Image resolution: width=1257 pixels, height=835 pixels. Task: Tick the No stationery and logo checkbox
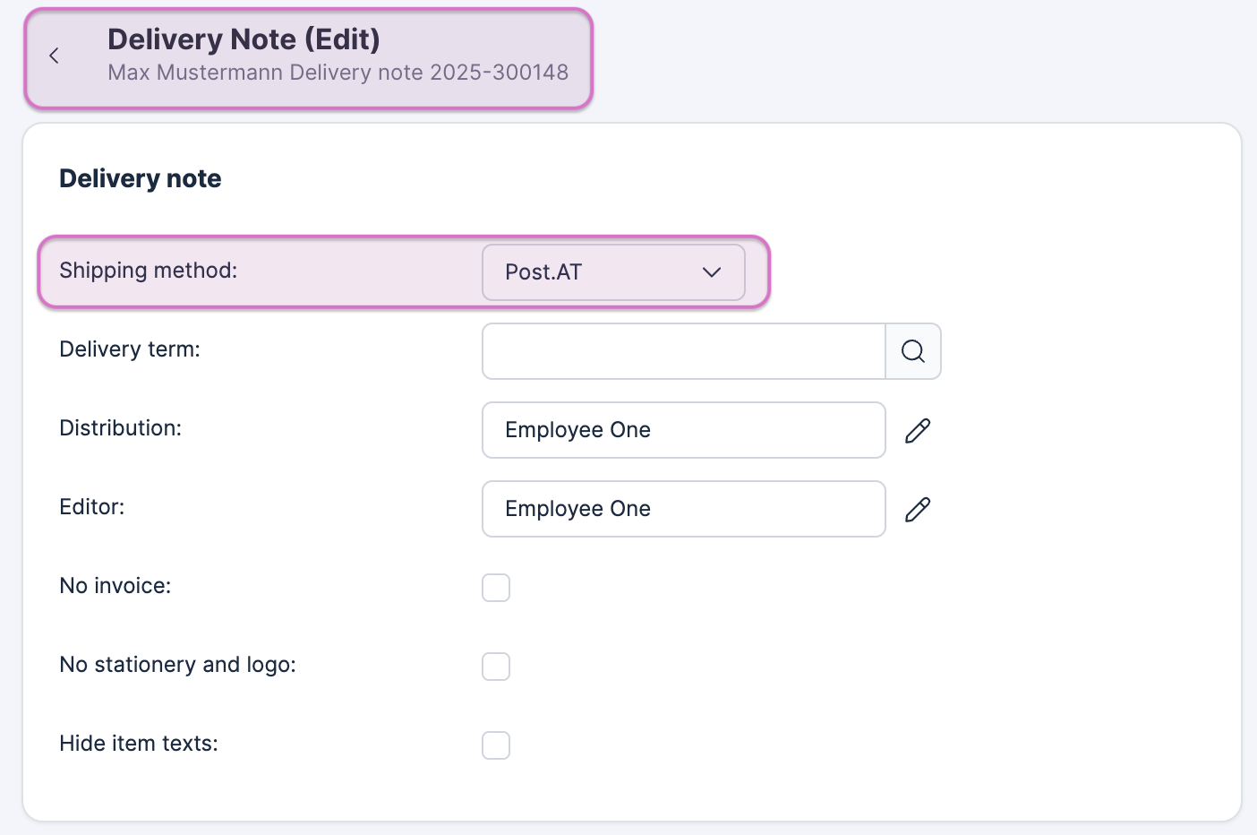[x=496, y=667]
